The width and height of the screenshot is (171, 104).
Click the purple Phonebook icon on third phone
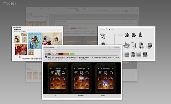[x=105, y=84]
